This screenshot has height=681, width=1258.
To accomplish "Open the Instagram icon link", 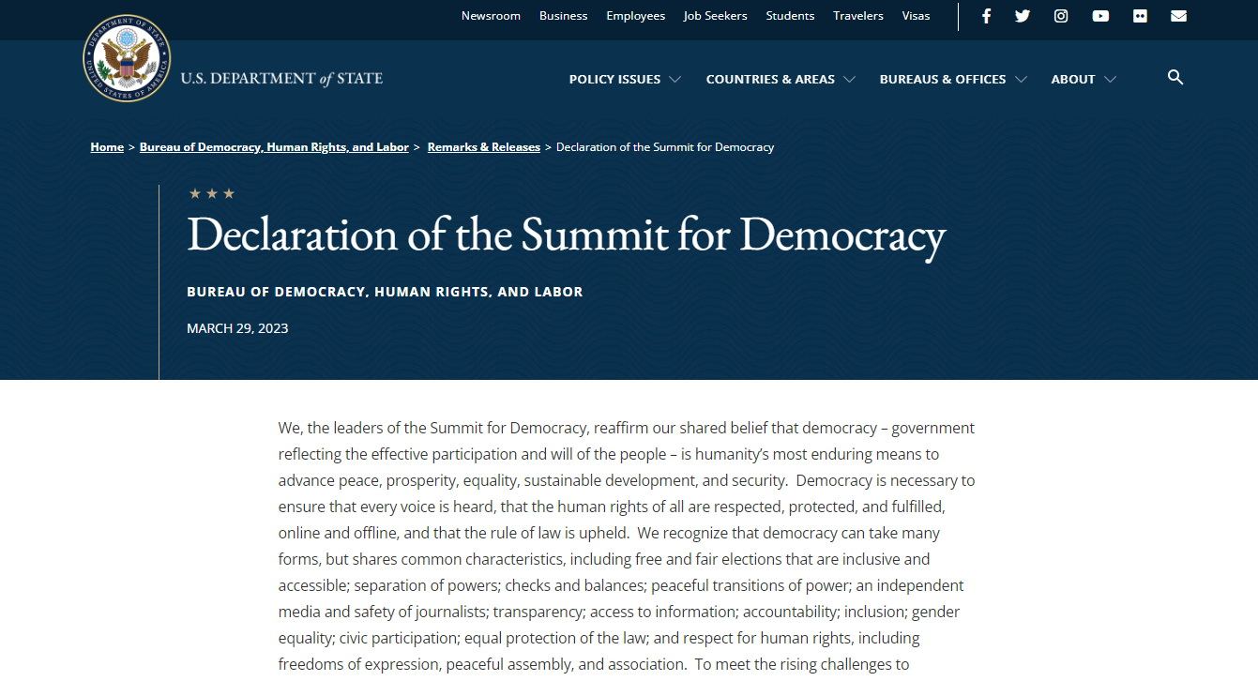I will point(1061,16).
